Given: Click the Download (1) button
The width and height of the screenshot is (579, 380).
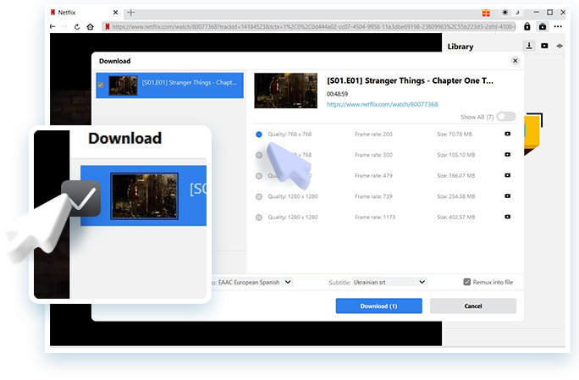Looking at the screenshot, I should pos(379,306).
